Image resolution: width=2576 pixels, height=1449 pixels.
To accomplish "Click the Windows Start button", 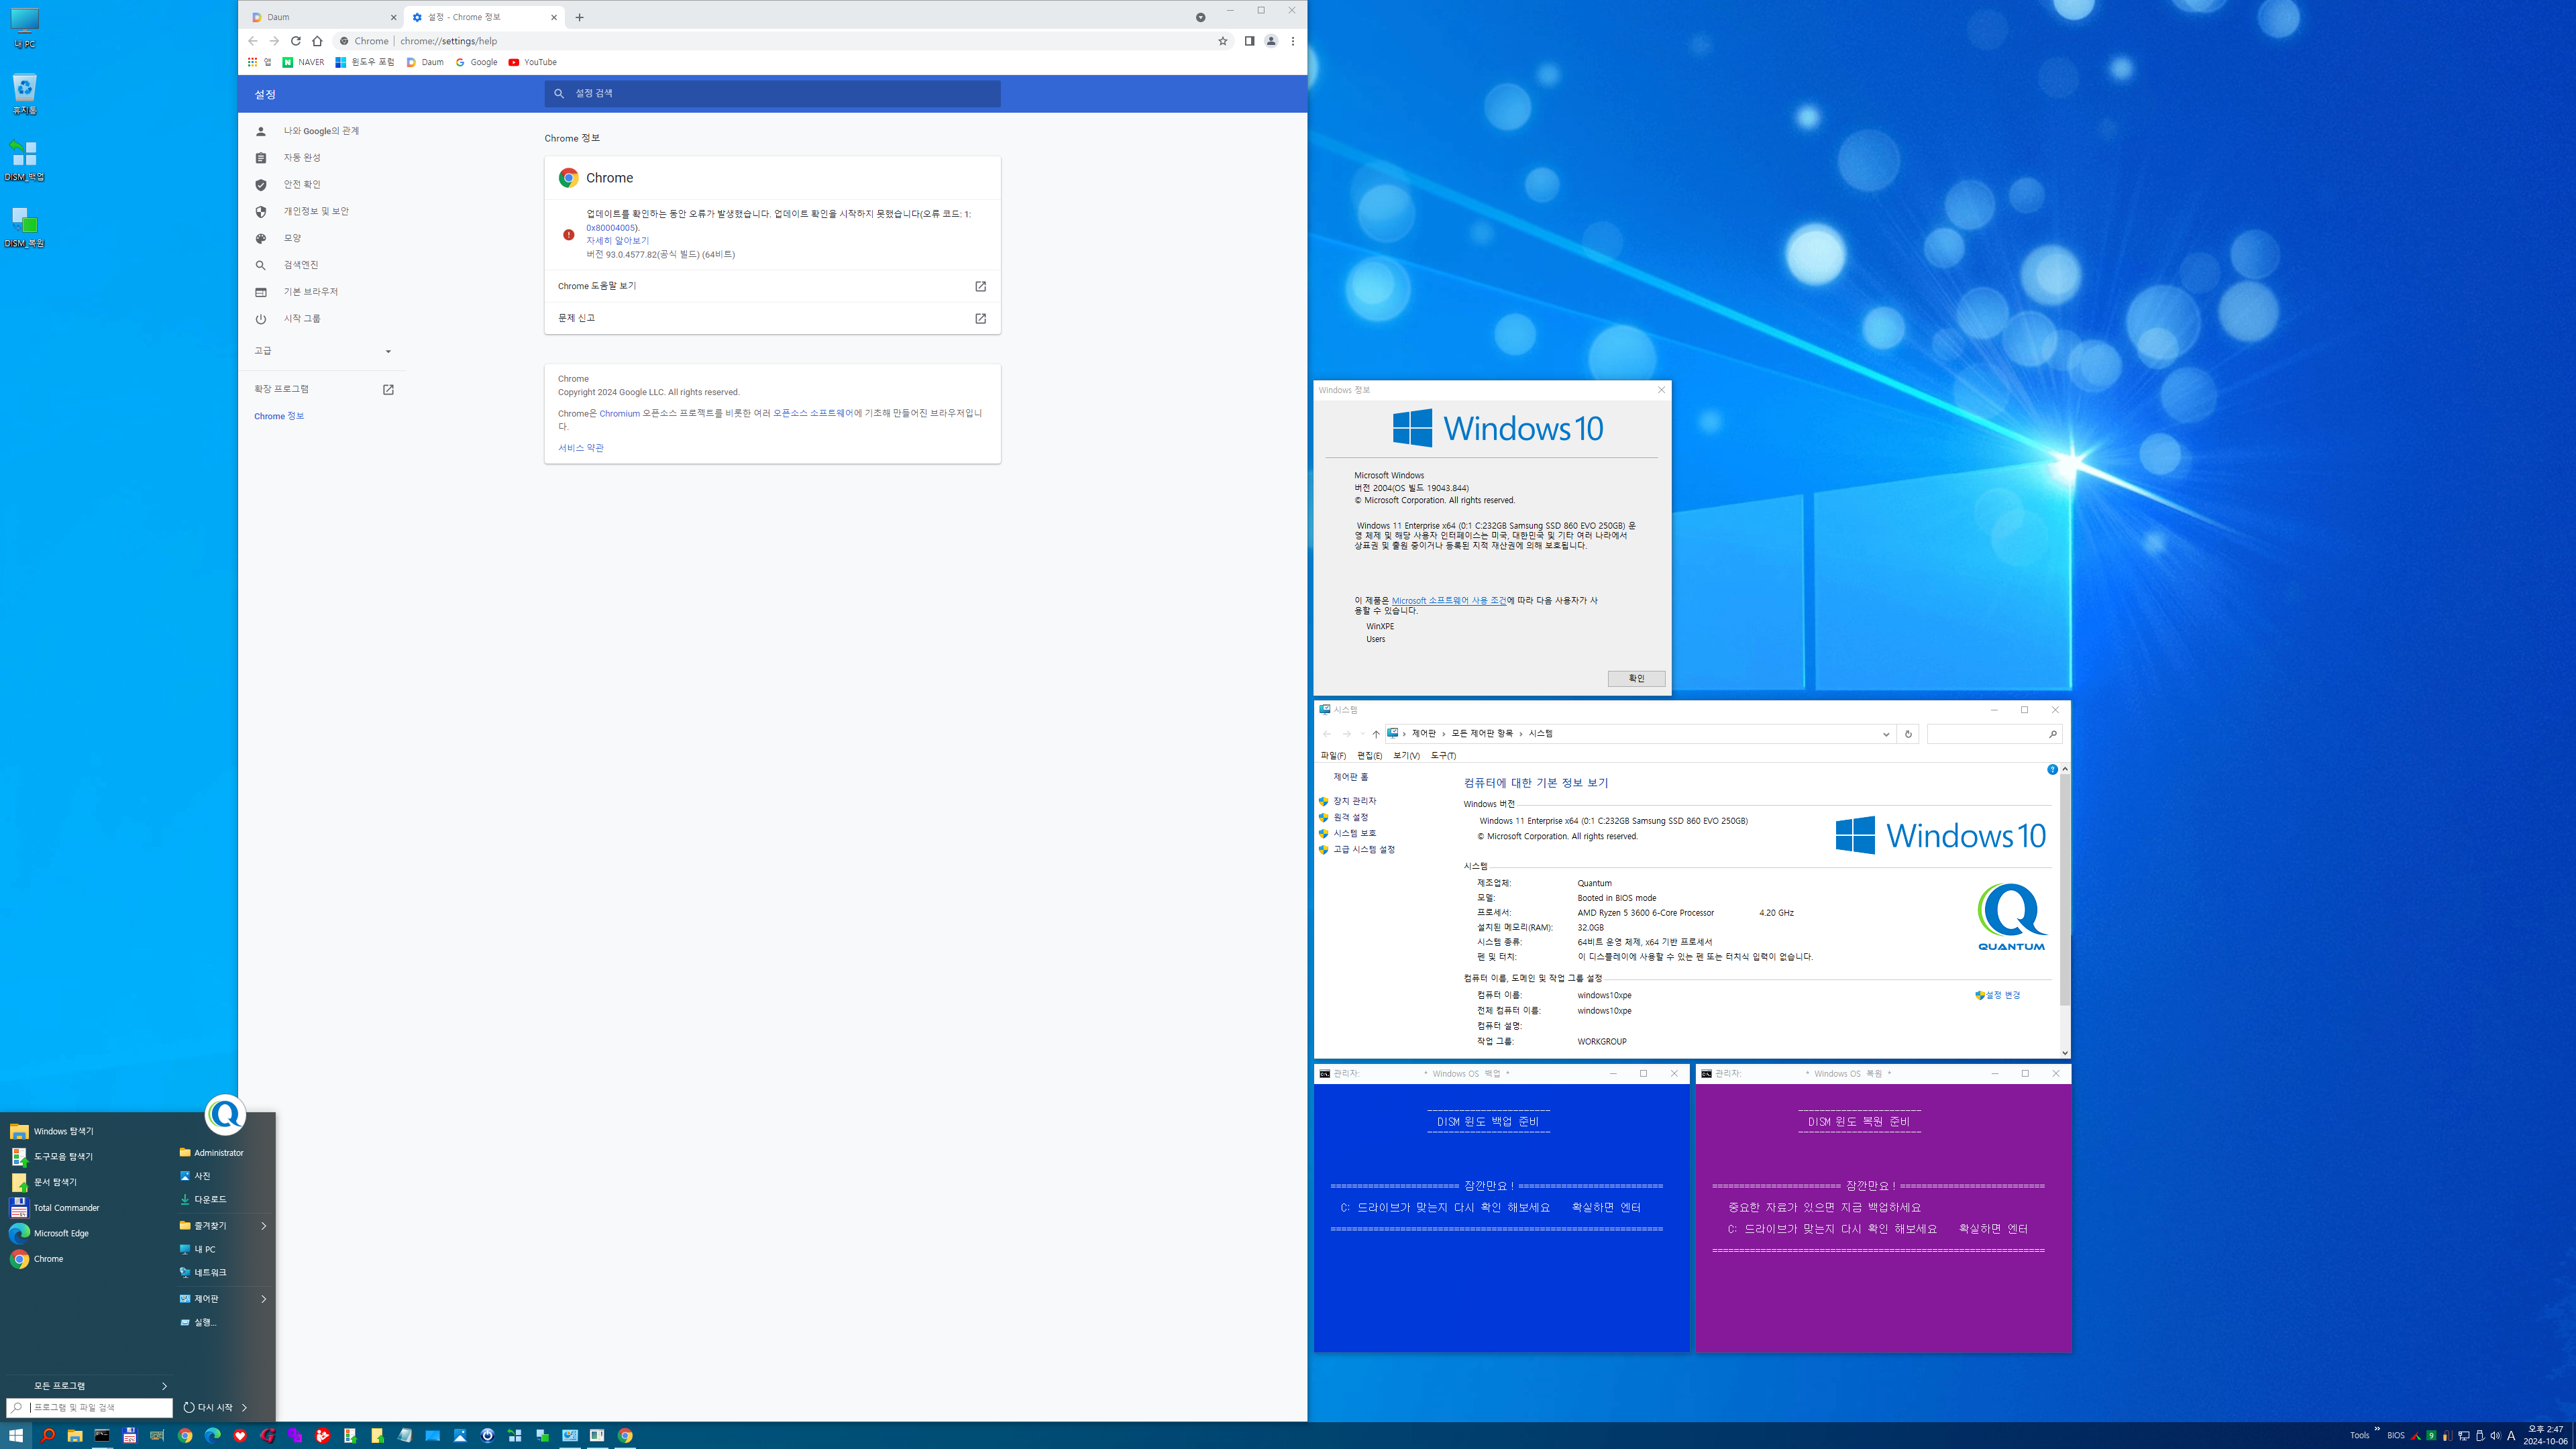I will click(16, 1436).
